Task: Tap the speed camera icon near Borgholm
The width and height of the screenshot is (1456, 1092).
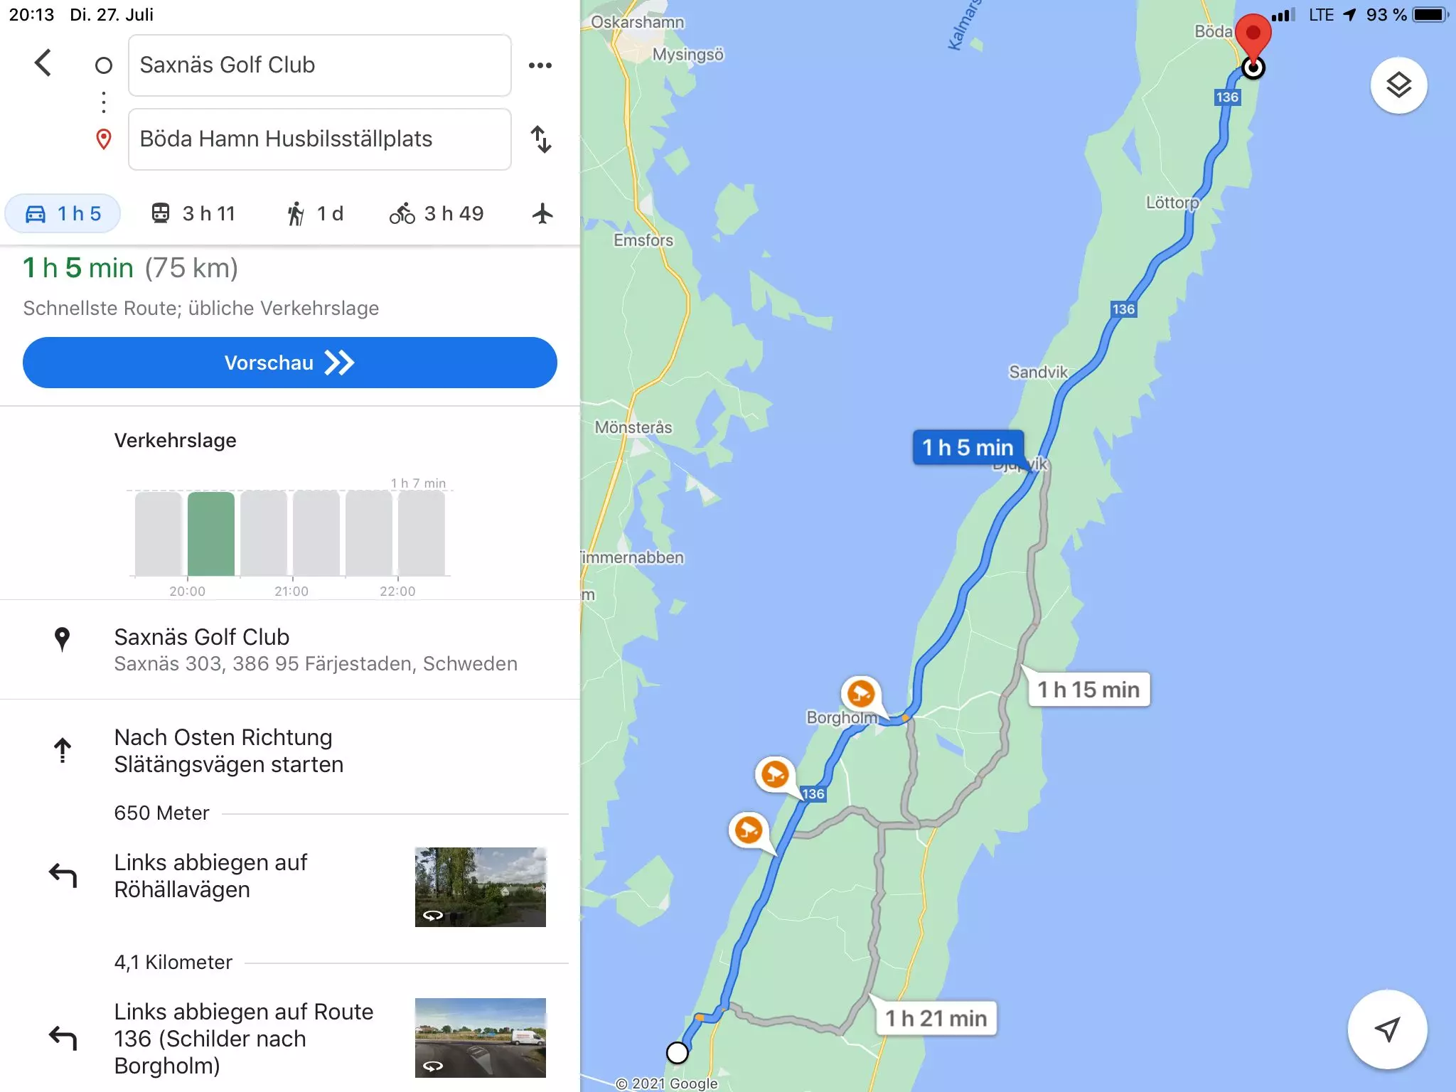Action: [861, 693]
